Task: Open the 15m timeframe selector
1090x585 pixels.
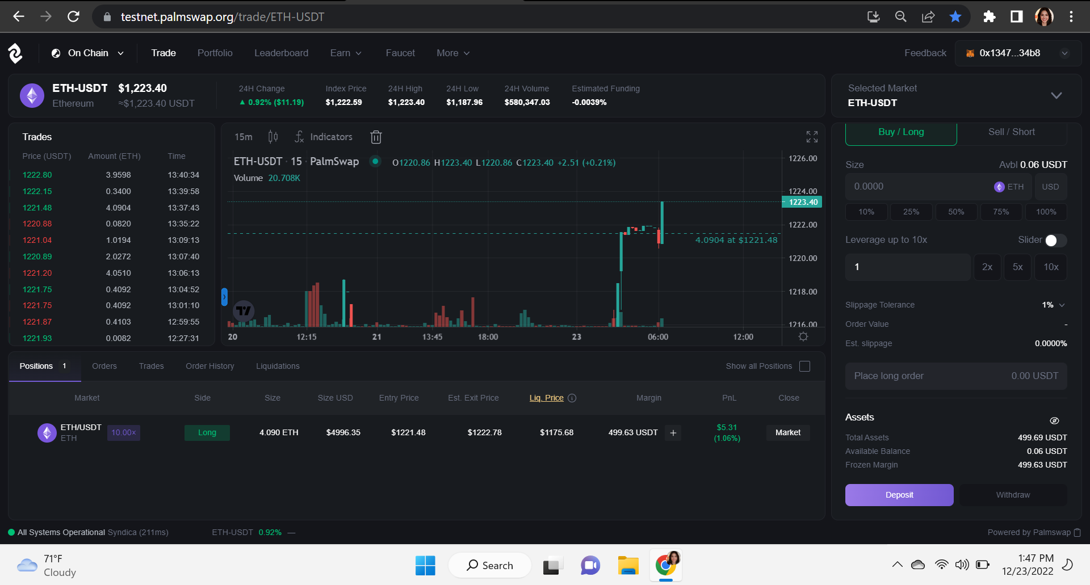Action: coord(244,137)
